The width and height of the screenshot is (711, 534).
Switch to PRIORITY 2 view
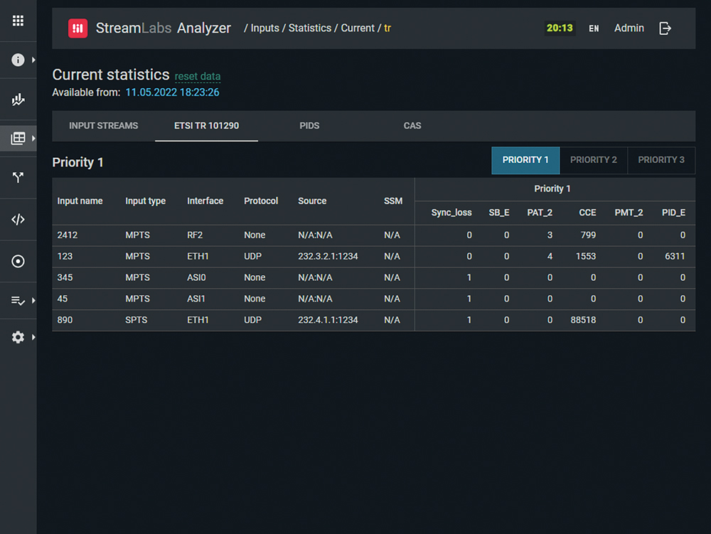[x=594, y=160]
